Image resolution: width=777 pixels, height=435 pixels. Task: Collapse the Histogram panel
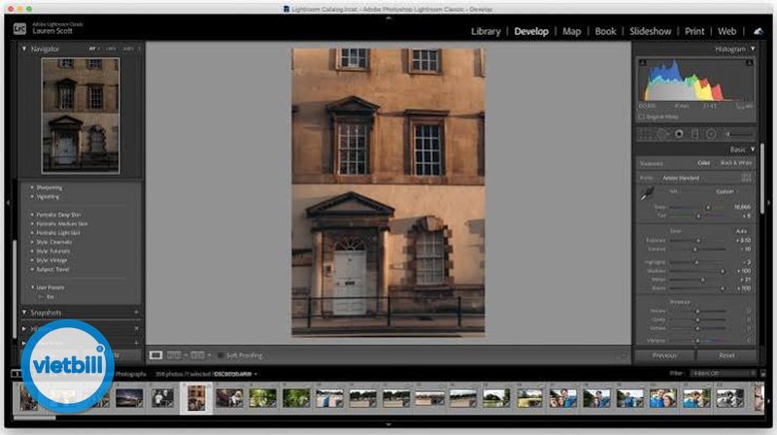pyautogui.click(x=753, y=50)
